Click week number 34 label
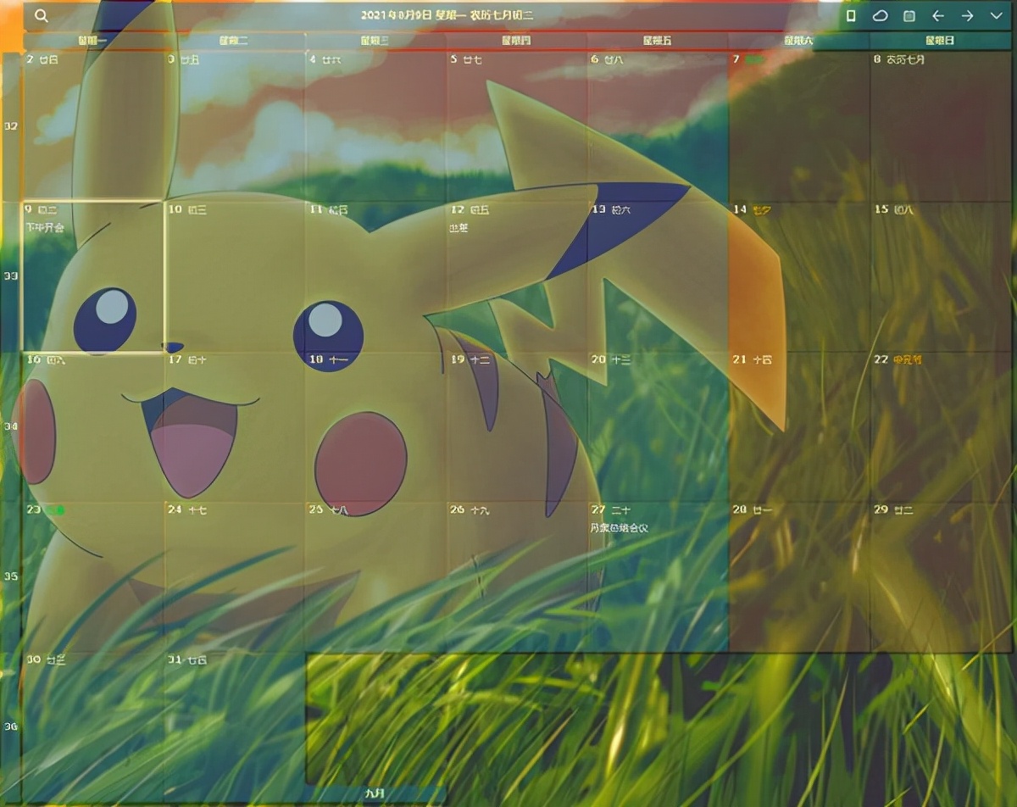Viewport: 1017px width, 807px height. (x=12, y=426)
